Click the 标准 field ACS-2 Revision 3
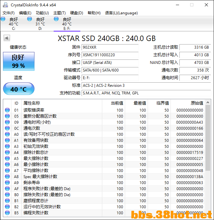Image resolution: width=214 pixels, height=220 pixels. click(x=146, y=85)
